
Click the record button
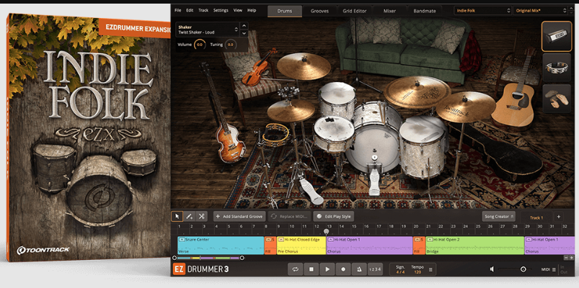[x=343, y=269]
